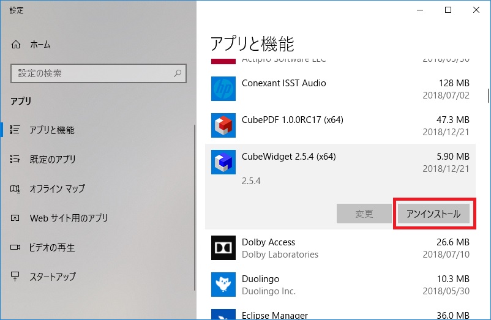The image size is (491, 320).
Task: Click the オフライン マップ map icon
Action: [x=15, y=188]
